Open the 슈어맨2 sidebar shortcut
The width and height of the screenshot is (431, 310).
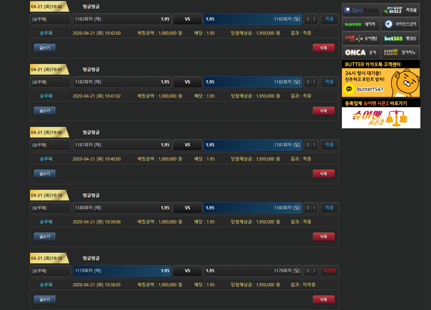361,38
